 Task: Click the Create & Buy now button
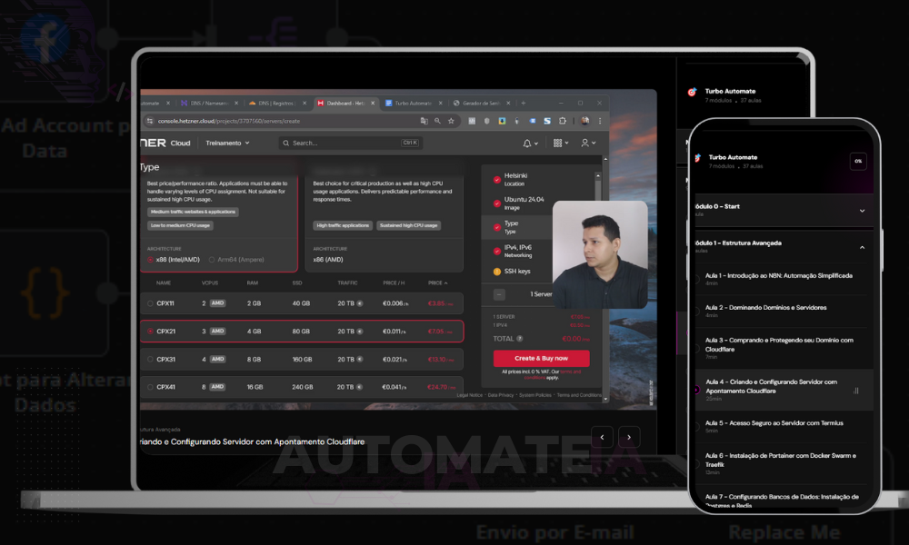541,359
